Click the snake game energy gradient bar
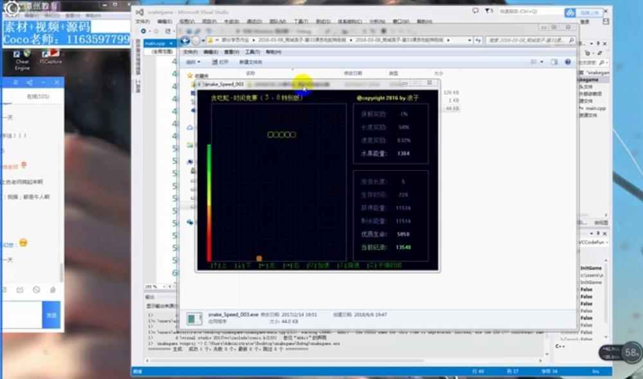Image resolution: width=643 pixels, height=379 pixels. tap(209, 203)
